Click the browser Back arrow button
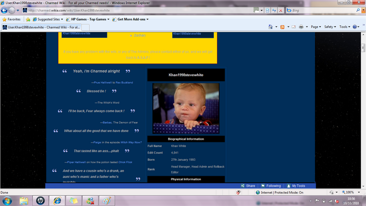The width and height of the screenshot is (366, 206). click(x=4, y=10)
